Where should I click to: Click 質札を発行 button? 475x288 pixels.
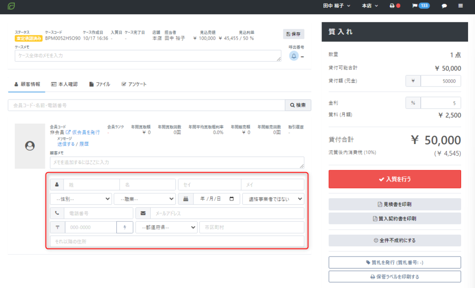[395, 262]
